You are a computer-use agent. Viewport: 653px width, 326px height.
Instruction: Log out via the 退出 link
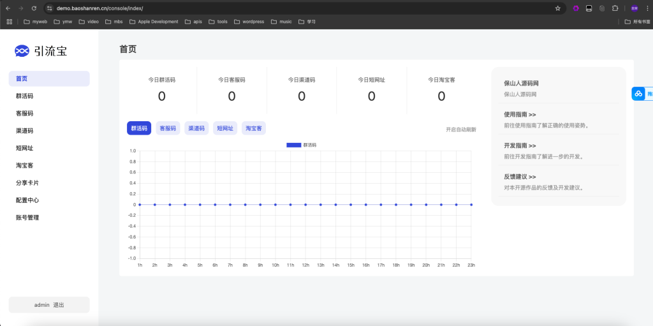[59, 305]
